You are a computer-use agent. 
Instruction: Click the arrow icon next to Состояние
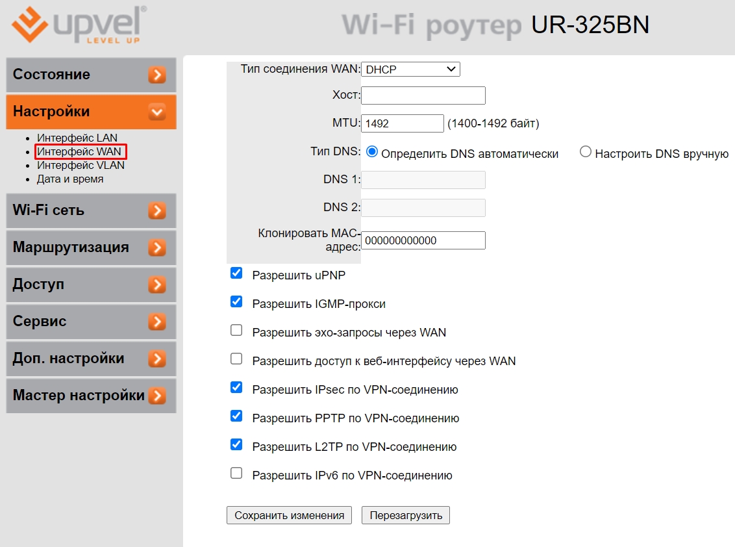(157, 75)
